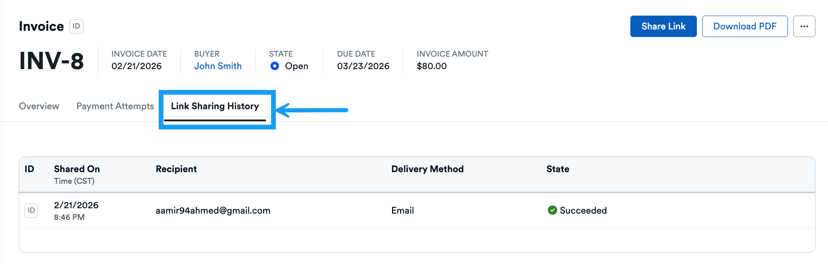Click the Delivery Method column header
The image size is (828, 264).
pyautogui.click(x=427, y=169)
